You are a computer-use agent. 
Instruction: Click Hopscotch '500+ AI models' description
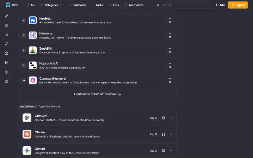[62, 68]
